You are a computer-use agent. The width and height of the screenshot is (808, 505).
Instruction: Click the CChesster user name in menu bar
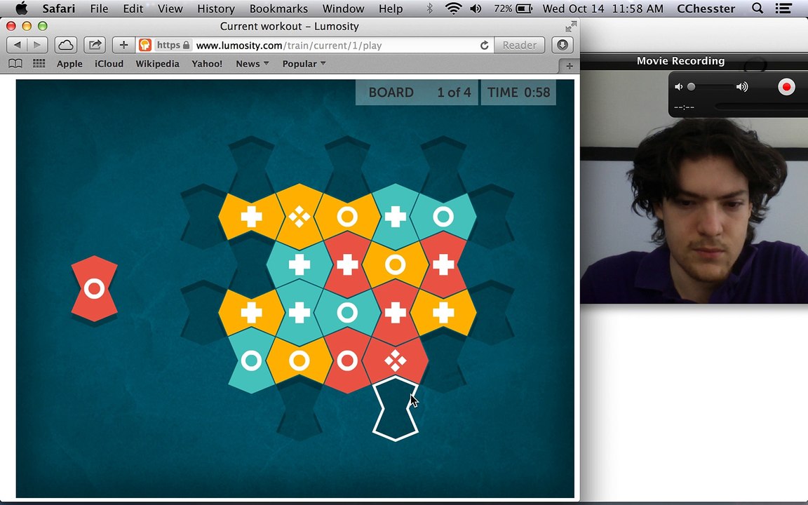tap(706, 8)
